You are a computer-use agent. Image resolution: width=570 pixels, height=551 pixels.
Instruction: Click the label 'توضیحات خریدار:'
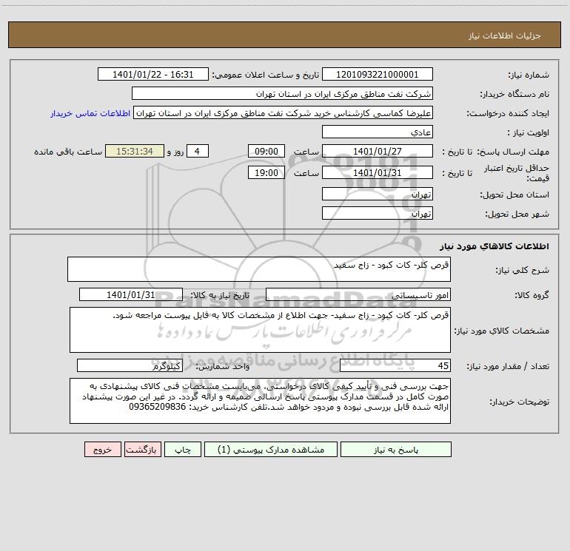click(519, 402)
